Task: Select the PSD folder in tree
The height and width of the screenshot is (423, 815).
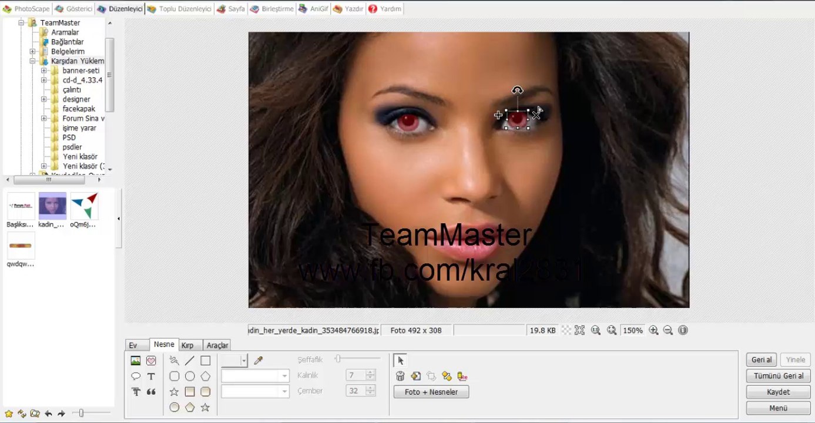Action: (x=69, y=137)
